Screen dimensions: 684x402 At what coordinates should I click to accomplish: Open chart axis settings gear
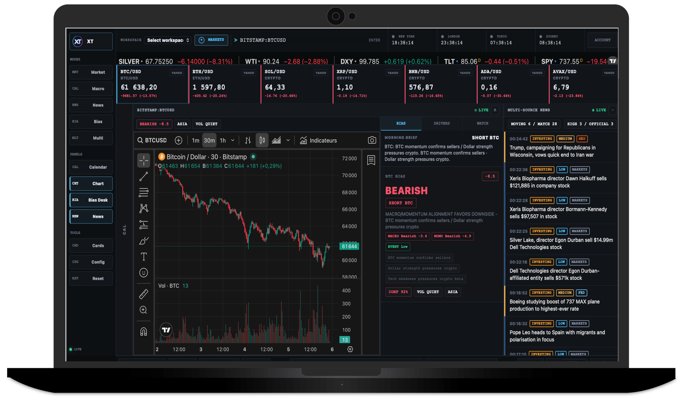(x=350, y=349)
